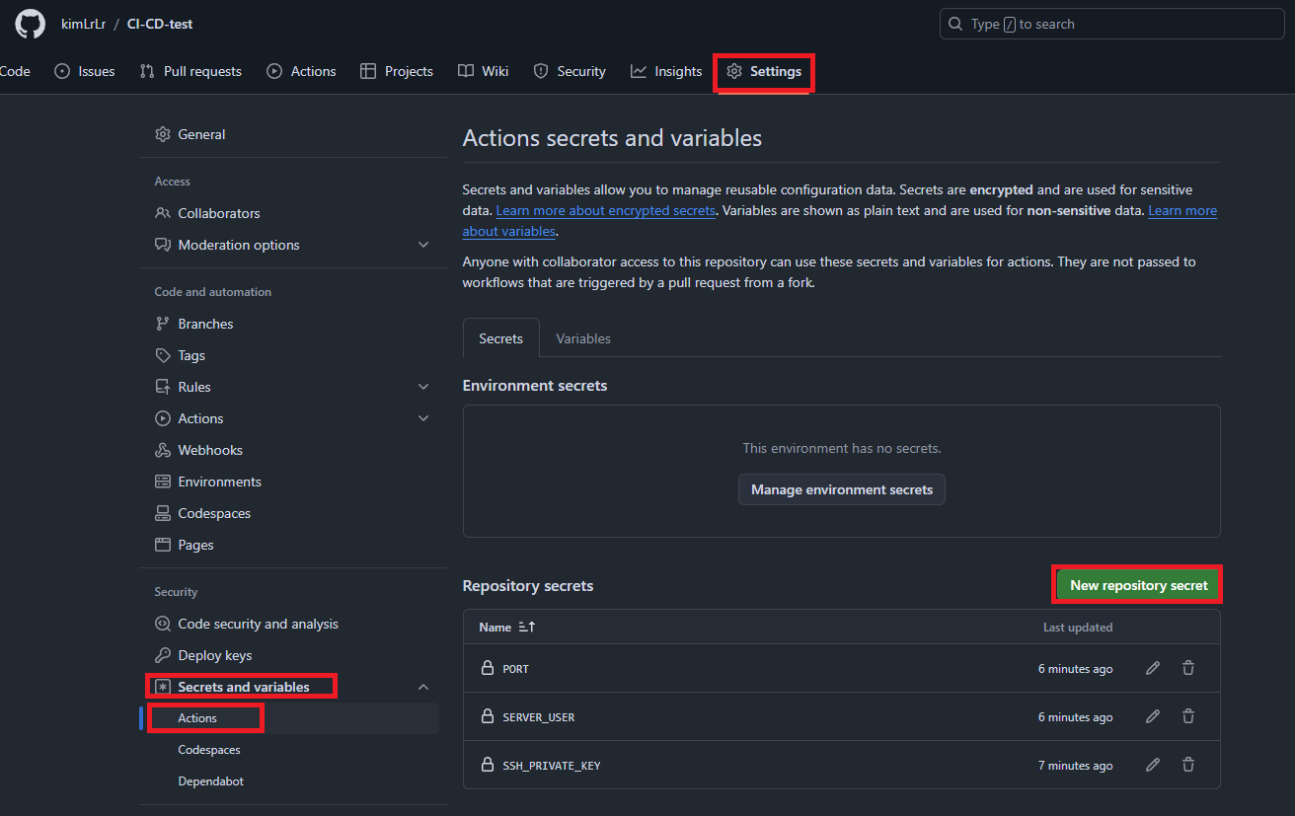
Task: Open the Settings tab
Action: point(764,71)
